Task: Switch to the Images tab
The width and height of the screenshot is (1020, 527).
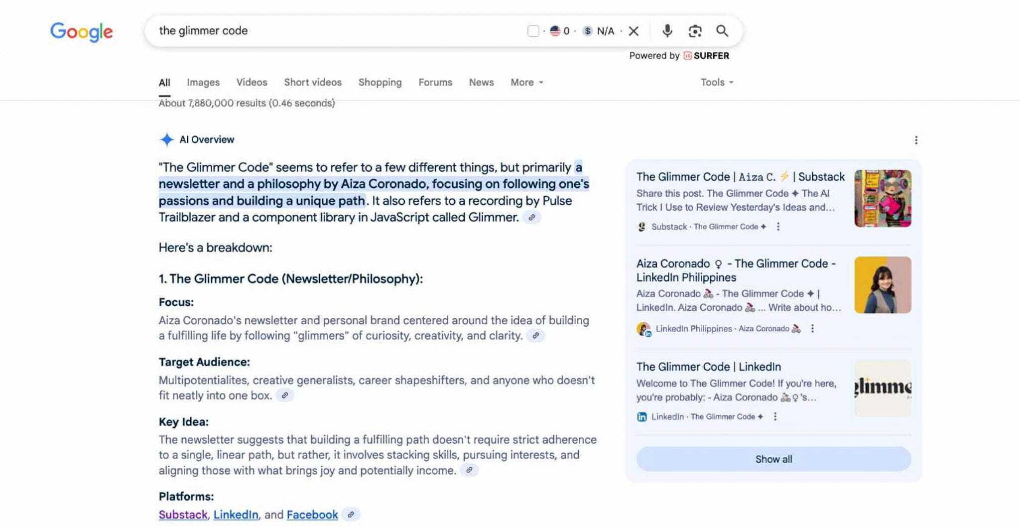Action: coord(203,82)
